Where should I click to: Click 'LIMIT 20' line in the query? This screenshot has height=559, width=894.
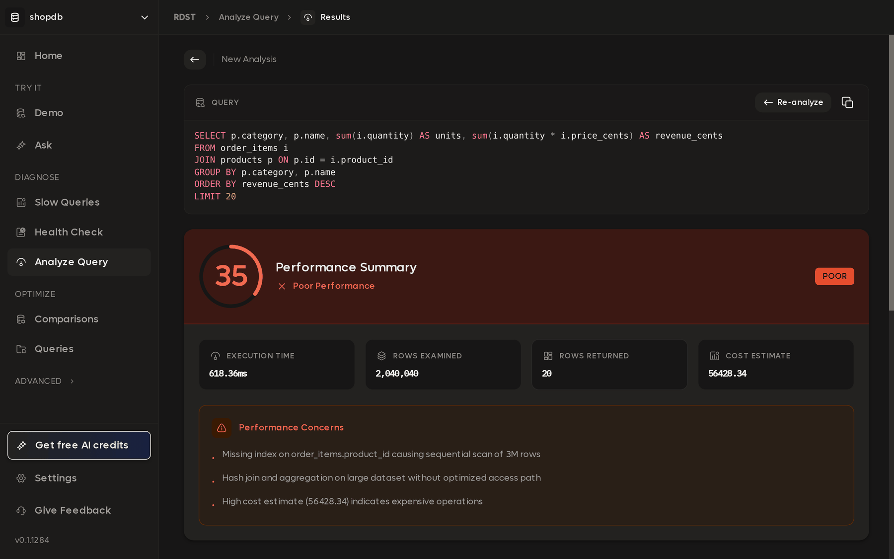click(215, 196)
